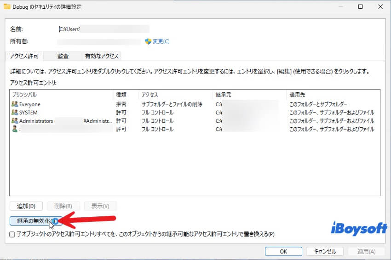Select the Administrators permission entry
This screenshot has height=260, width=391.
pos(195,121)
